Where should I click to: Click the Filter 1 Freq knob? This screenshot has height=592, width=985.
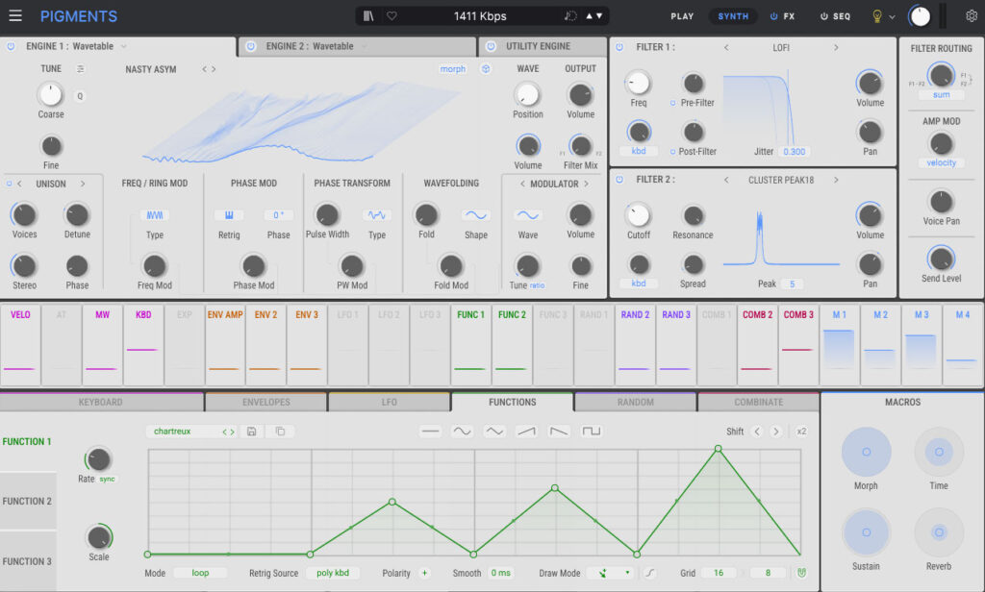click(639, 83)
